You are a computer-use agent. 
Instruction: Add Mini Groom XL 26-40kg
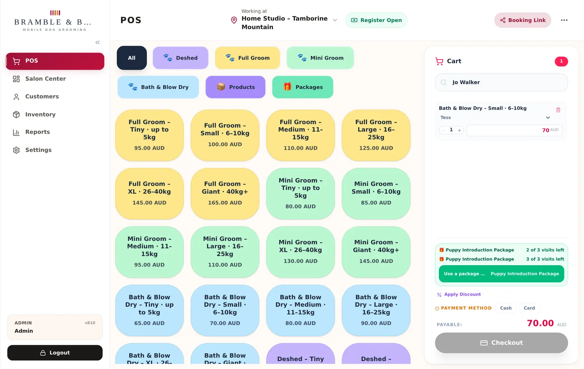coord(300,252)
